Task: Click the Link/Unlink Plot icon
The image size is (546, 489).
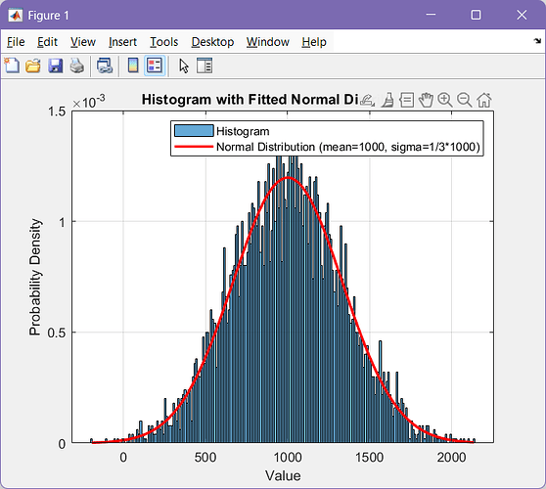Action: click(105, 66)
